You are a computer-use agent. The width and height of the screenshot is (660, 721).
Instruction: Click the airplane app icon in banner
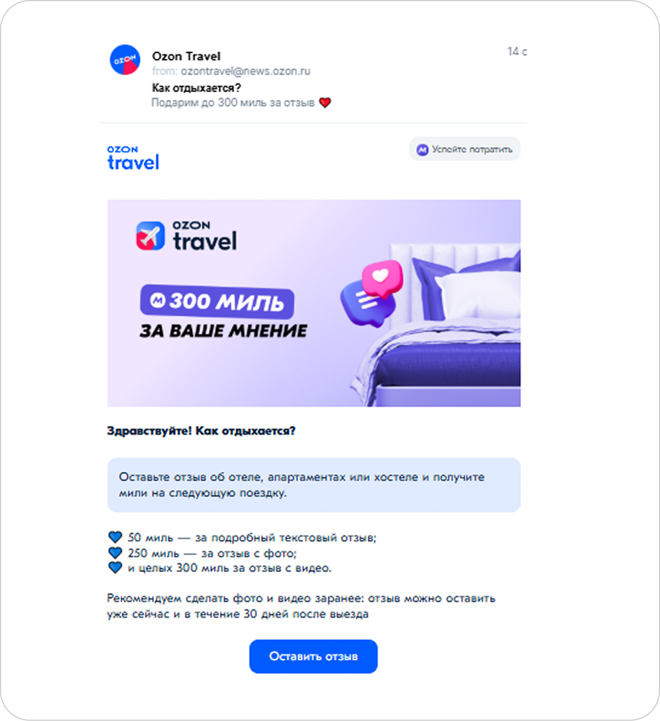[150, 236]
